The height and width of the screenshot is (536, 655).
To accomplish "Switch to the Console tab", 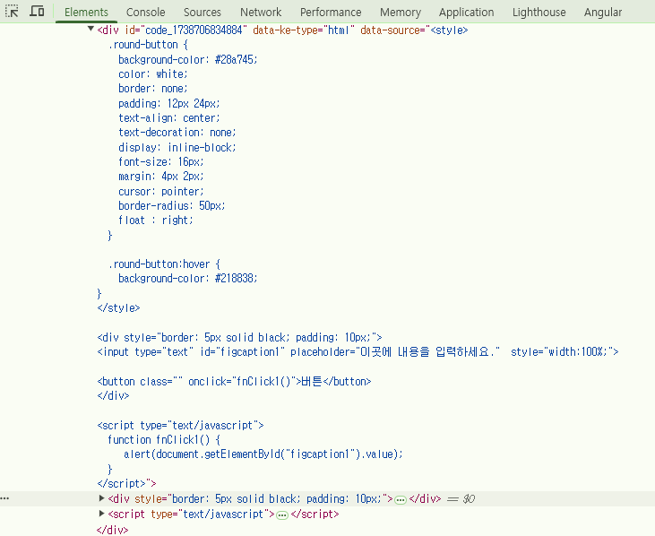I will click(x=145, y=13).
